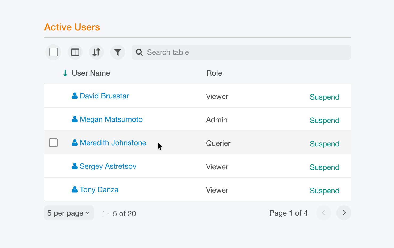This screenshot has width=394, height=248.
Task: Click user icon next to Meredith Johnstone
Action: click(x=75, y=143)
